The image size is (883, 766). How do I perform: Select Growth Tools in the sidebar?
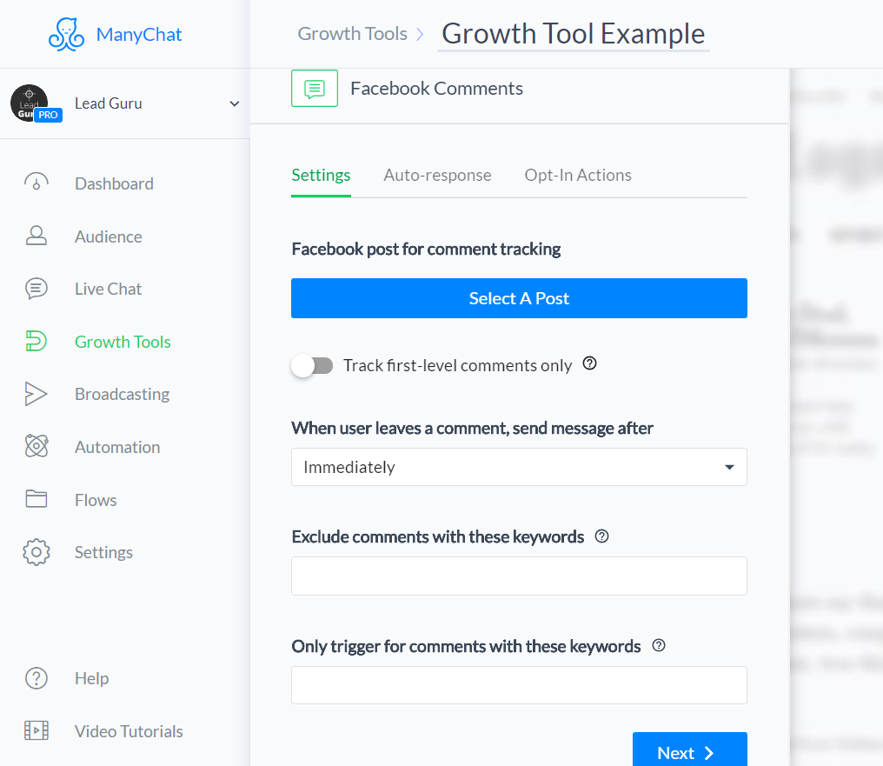[123, 342]
